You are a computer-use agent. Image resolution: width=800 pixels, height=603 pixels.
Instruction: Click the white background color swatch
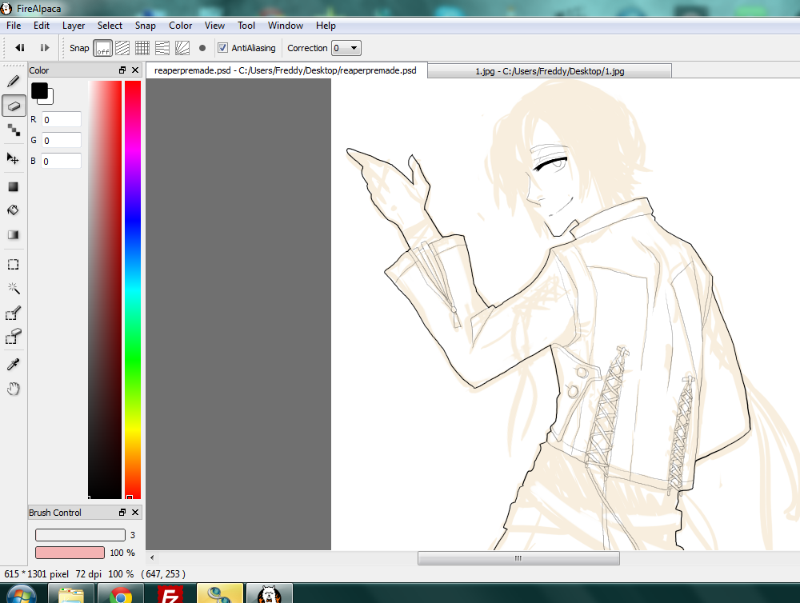coord(50,99)
